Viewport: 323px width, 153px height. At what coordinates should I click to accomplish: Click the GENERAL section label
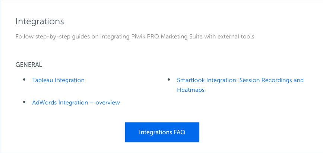click(x=29, y=65)
